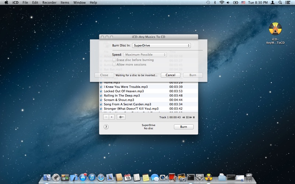Click the minus button to remove a track
Viewport: 295px width, 184px height.
click(x=106, y=117)
